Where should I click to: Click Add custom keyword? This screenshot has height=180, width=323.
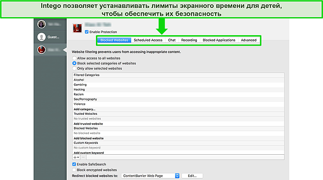(x=89, y=153)
